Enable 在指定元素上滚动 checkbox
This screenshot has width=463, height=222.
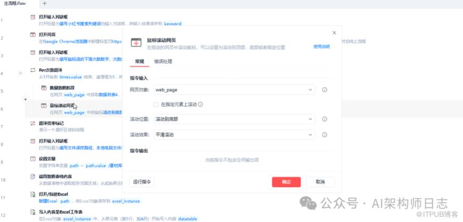click(156, 105)
